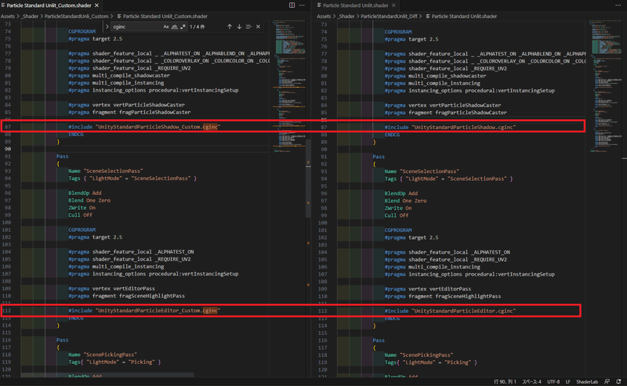
Task: Change indentation via 'スペース: 4' status item
Action: 532,382
